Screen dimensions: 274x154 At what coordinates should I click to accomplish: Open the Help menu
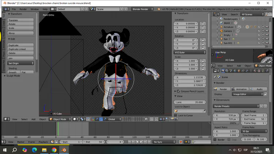tap(45, 9)
